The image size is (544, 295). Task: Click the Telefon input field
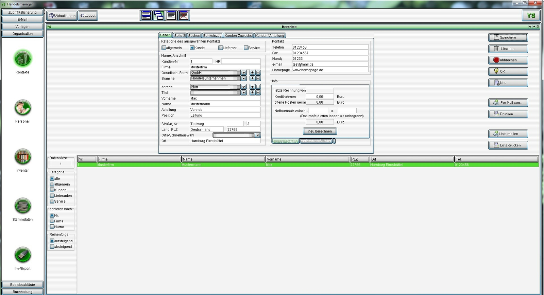click(x=330, y=47)
